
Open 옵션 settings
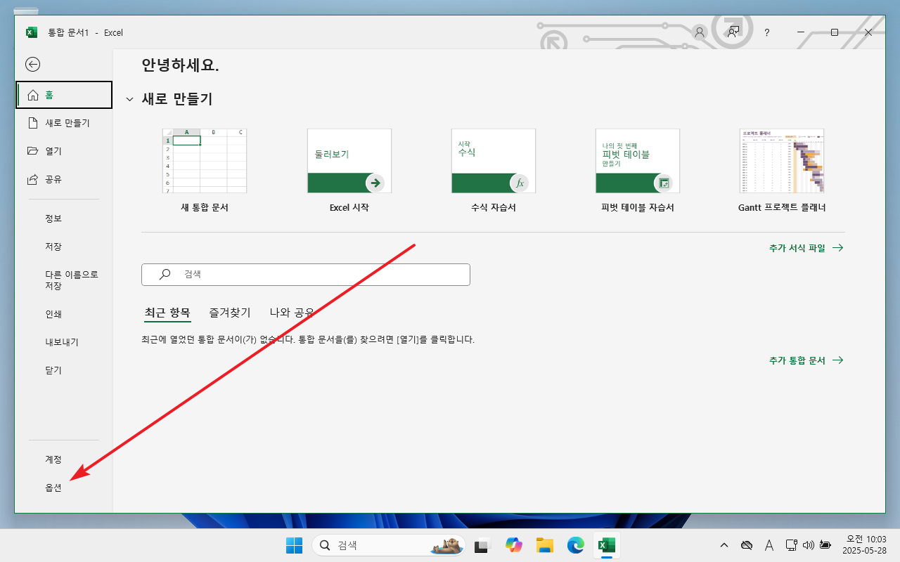point(64,488)
